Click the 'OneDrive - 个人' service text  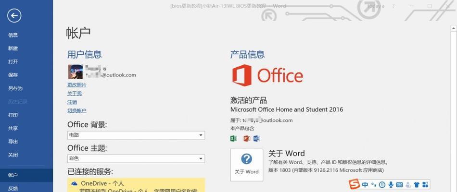click(x=102, y=183)
